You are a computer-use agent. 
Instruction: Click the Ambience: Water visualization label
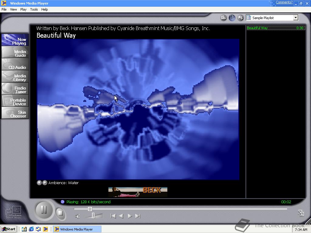coord(63,183)
